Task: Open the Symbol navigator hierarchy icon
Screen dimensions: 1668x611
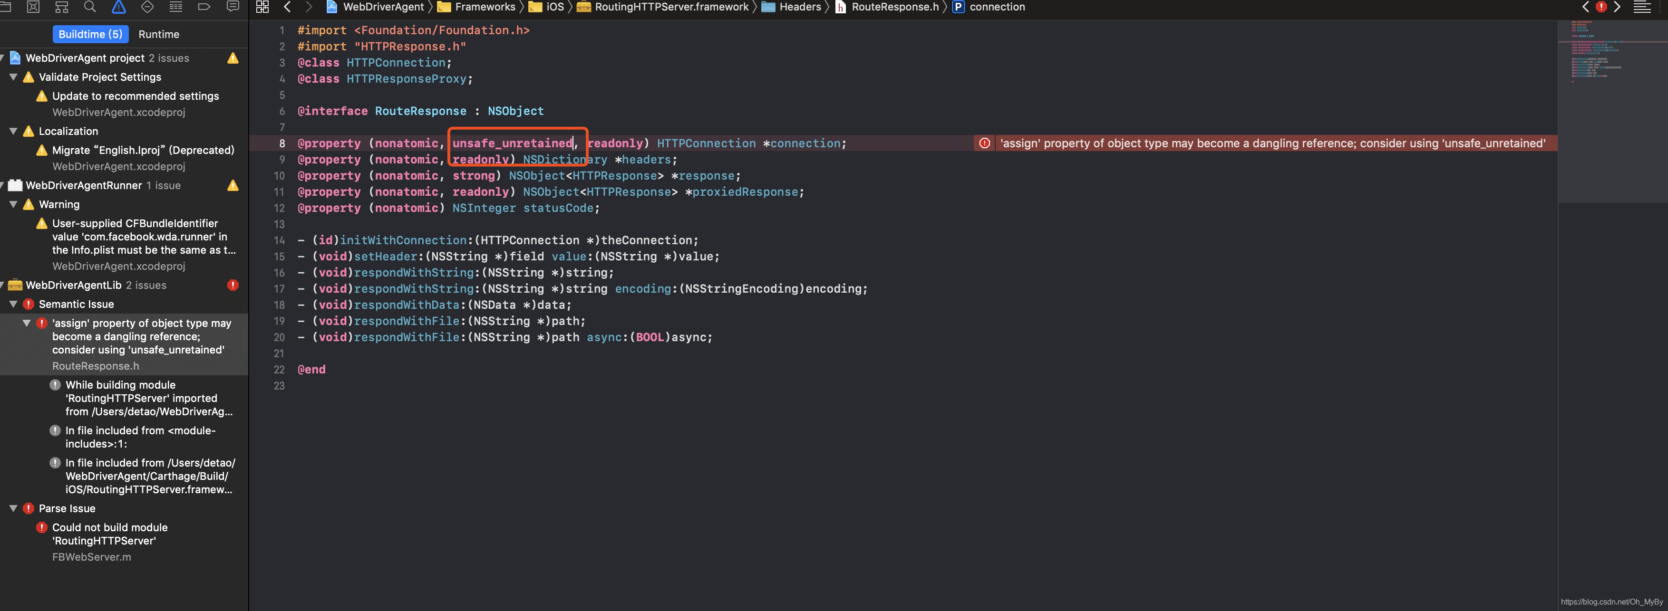Action: [61, 7]
